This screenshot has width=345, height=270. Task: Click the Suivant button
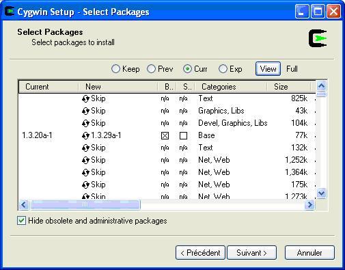click(x=252, y=253)
